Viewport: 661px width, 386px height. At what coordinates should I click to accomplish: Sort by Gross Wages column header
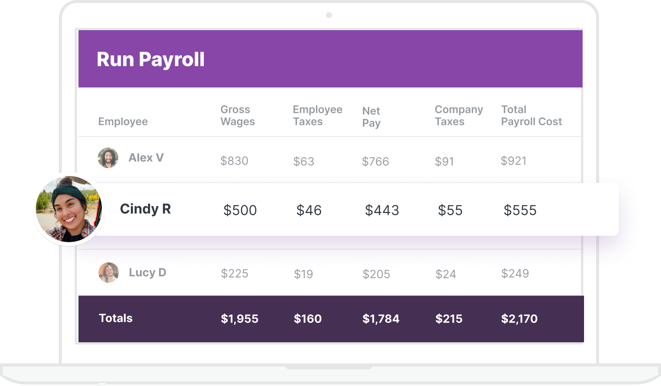[x=238, y=115]
